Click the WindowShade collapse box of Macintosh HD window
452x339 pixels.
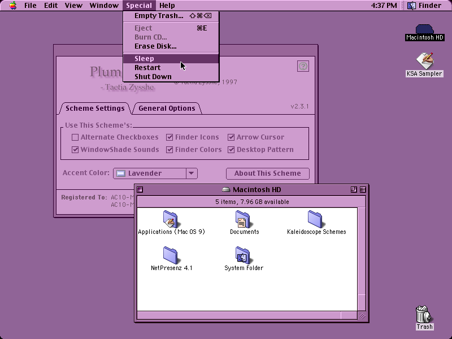pyautogui.click(x=363, y=189)
